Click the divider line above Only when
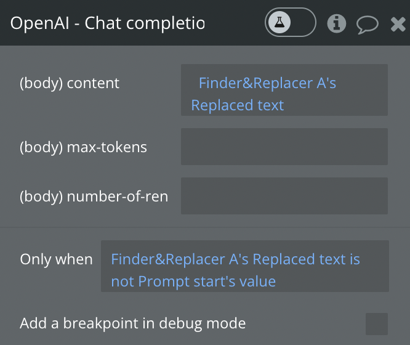Viewport: 410px width, 345px height. click(205, 227)
